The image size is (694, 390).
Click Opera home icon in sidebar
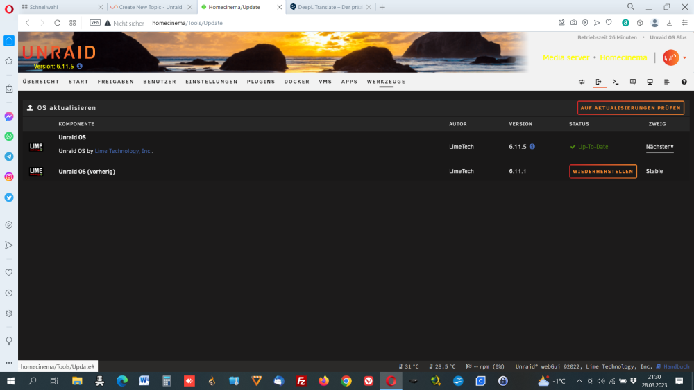[9, 41]
